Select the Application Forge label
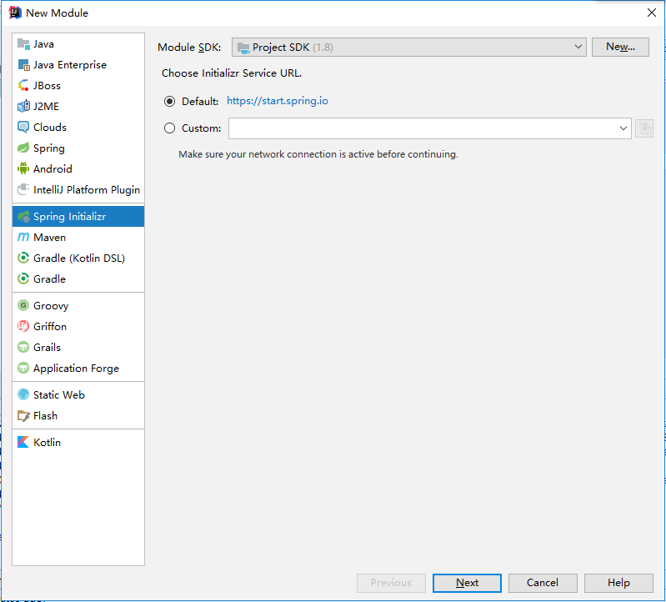The width and height of the screenshot is (666, 602). [x=77, y=369]
